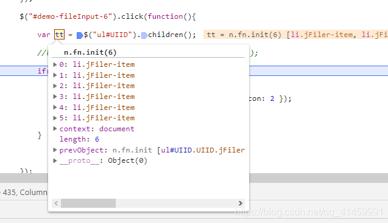This screenshot has height=223, width=388.
Task: Click the 0: li.jFiler-item value text
Action: pyautogui.click(x=104, y=64)
